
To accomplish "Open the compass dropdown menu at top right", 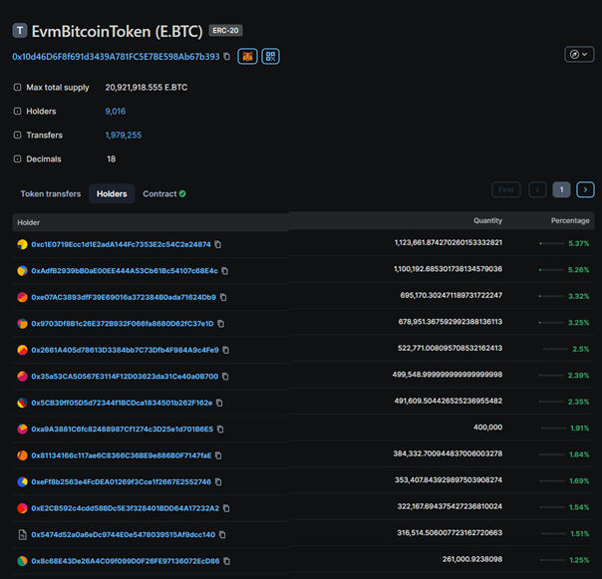I will tap(579, 54).
